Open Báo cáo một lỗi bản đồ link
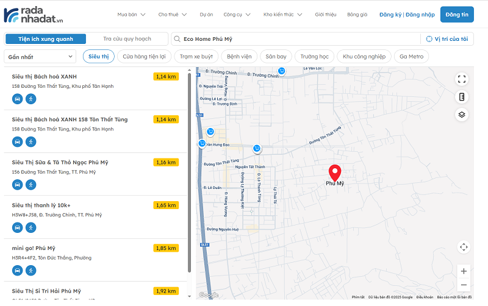Screen dimensions: 488x306 point(454,297)
